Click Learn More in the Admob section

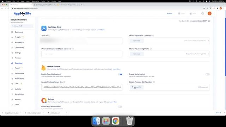pos(113,102)
